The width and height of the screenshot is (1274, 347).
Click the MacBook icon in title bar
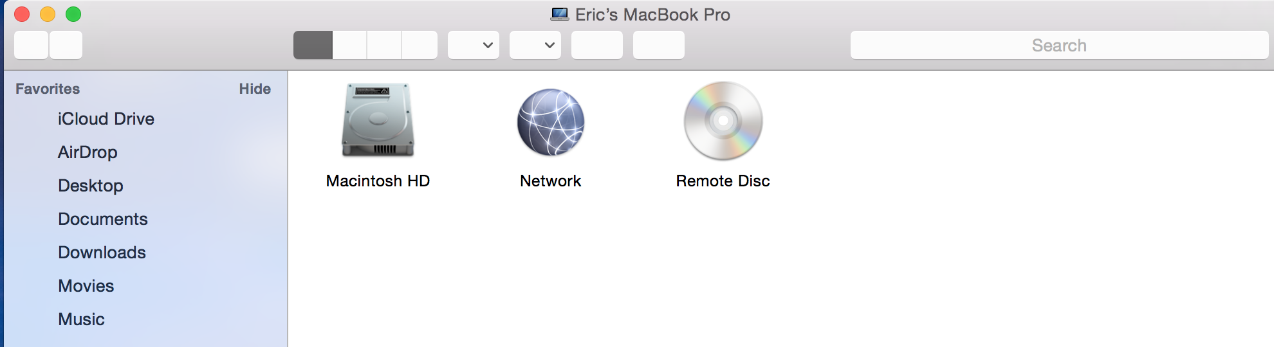click(560, 14)
